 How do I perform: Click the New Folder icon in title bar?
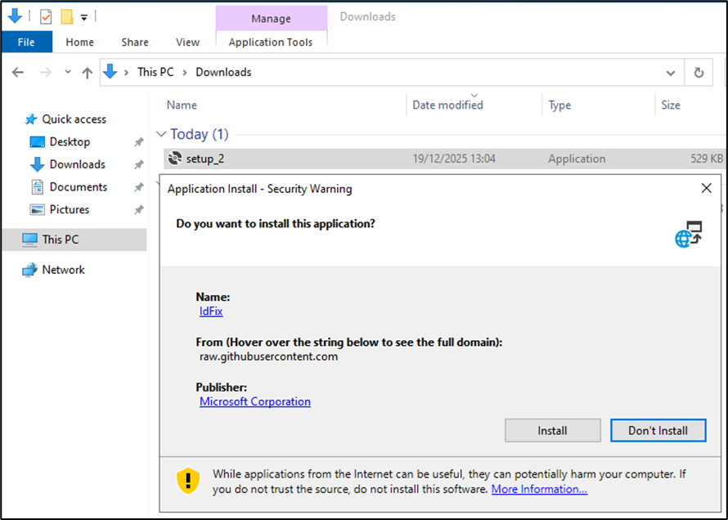[x=67, y=16]
